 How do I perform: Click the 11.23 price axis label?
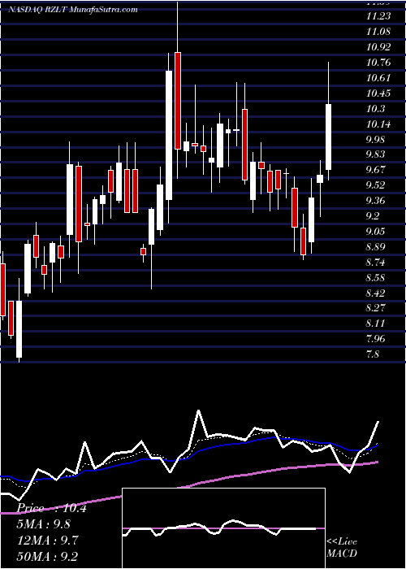pos(378,16)
